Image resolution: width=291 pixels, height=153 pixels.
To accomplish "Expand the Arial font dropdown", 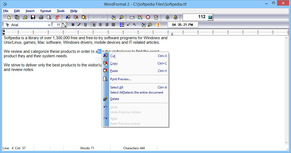I will coord(49,25).
